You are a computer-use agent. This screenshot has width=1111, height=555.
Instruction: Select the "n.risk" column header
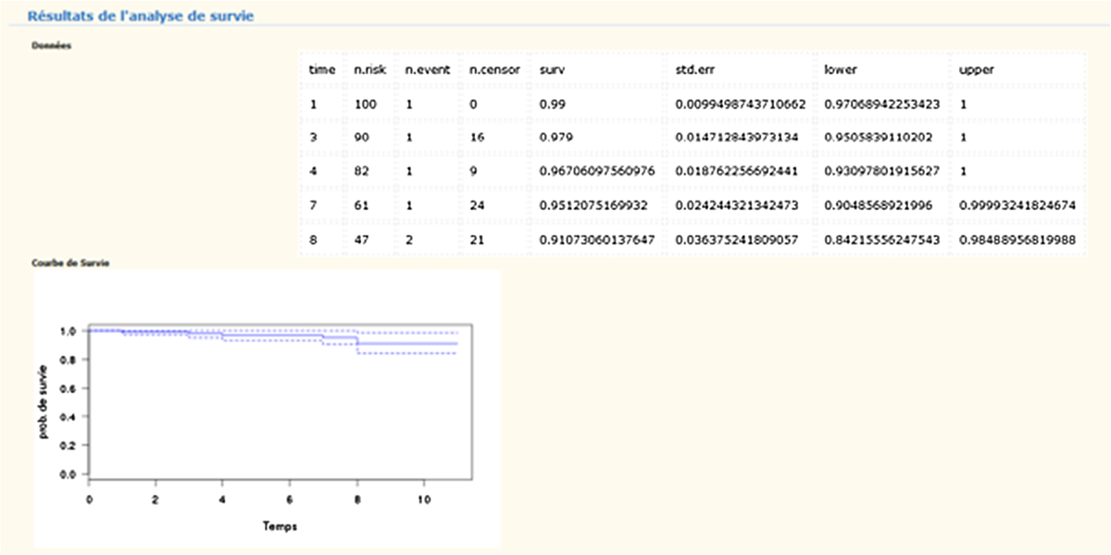pyautogui.click(x=369, y=69)
